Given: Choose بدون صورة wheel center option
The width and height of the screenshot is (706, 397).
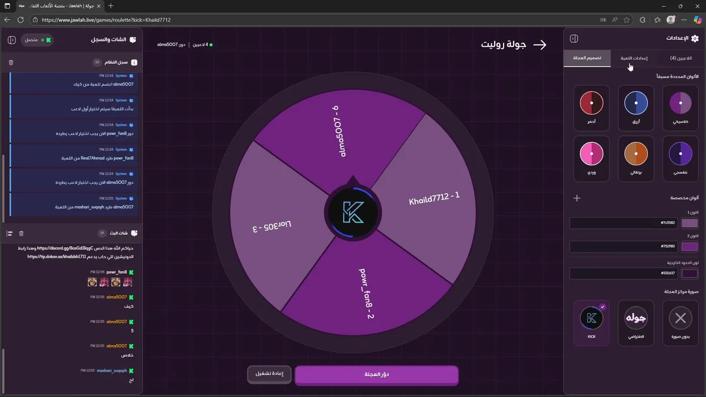Looking at the screenshot, I should coord(680,323).
